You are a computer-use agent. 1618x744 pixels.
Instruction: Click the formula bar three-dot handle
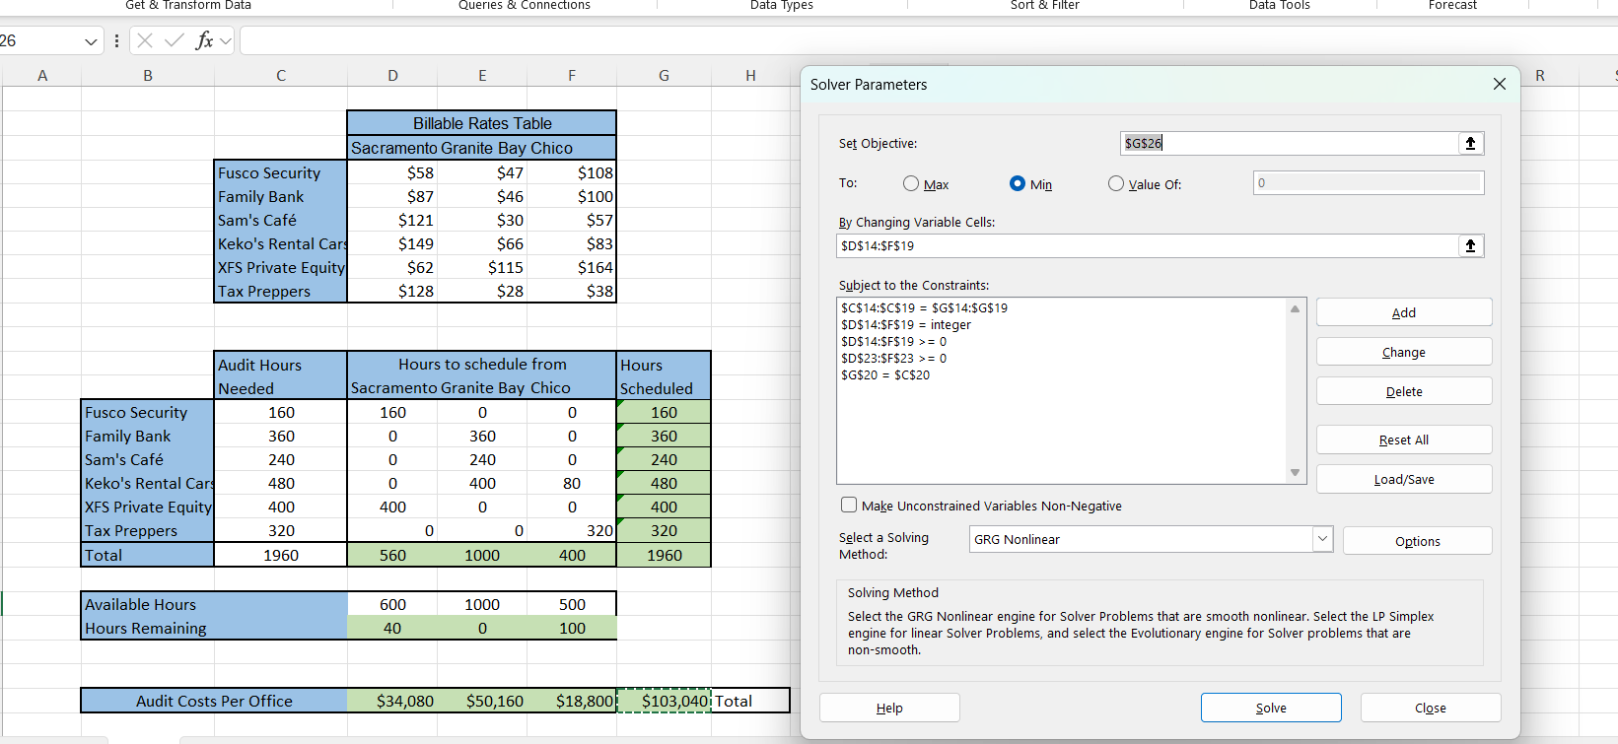coord(117,40)
